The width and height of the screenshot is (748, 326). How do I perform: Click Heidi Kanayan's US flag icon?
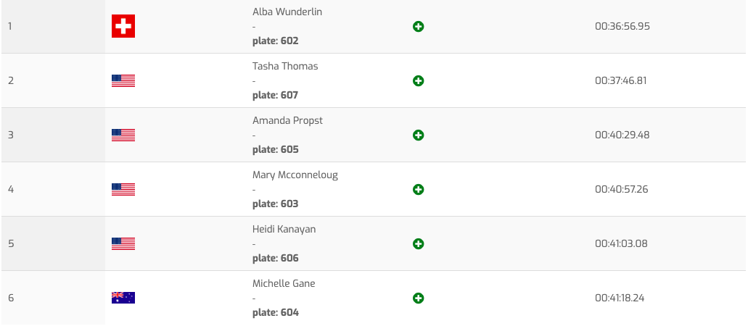coord(123,244)
